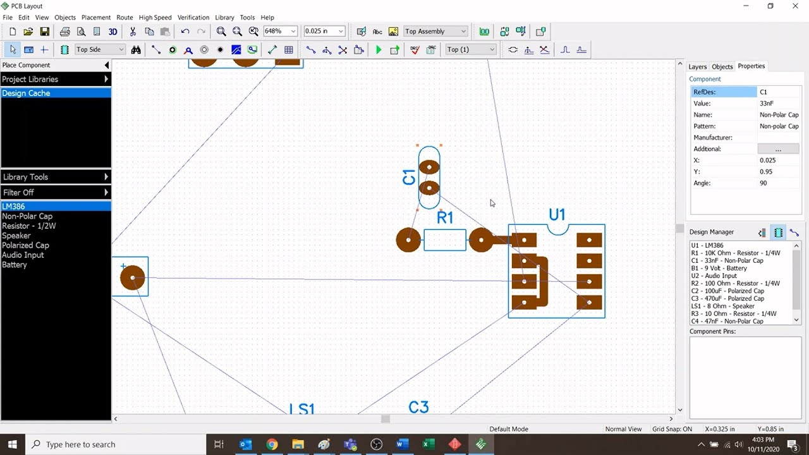Select the default arrow pointer tool
Viewport: 809px width, 455px height.
click(x=12, y=49)
